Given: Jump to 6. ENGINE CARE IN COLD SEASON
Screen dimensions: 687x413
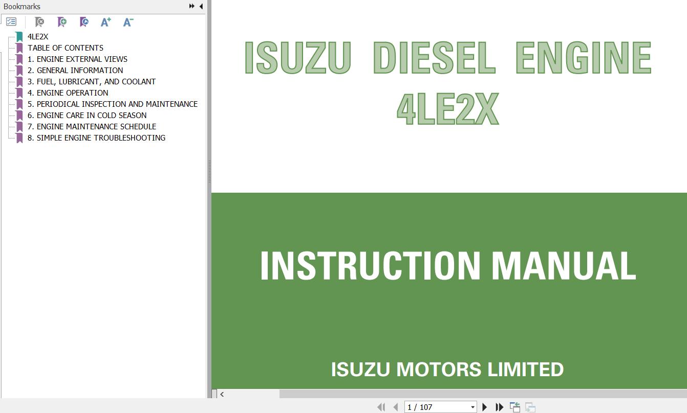Looking at the screenshot, I should coord(87,116).
